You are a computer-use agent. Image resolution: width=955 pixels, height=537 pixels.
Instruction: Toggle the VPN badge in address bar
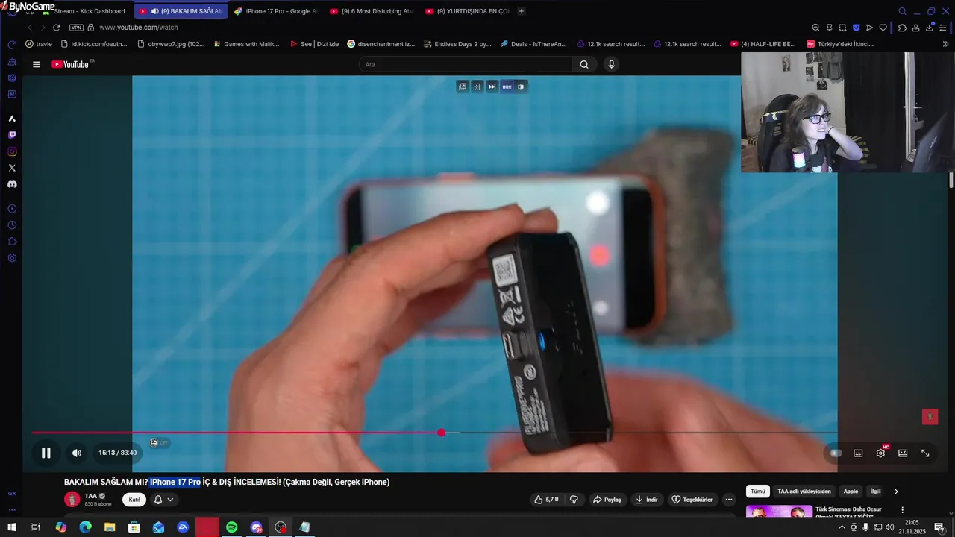coord(76,28)
